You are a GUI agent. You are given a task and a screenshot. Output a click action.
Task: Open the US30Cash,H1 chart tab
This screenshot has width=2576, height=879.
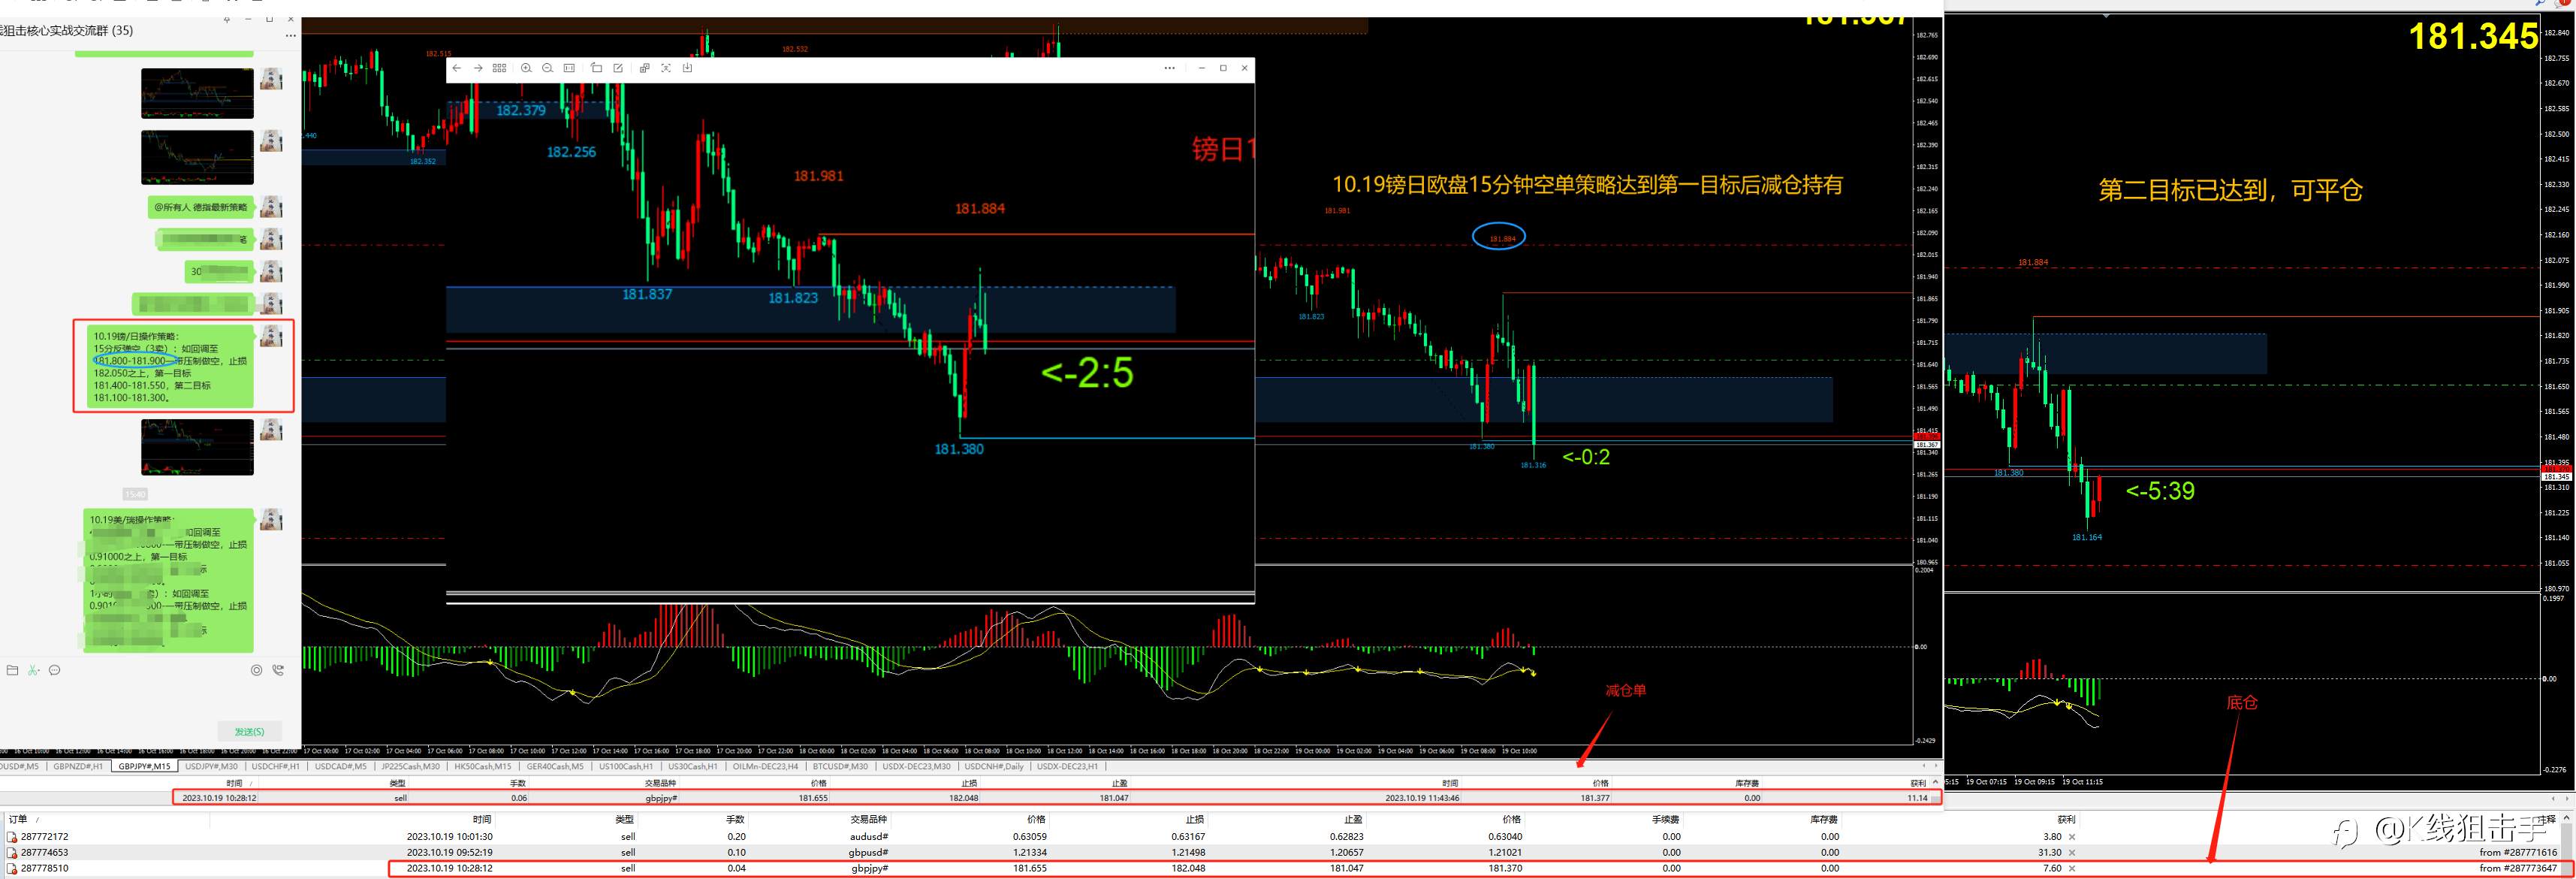click(692, 767)
